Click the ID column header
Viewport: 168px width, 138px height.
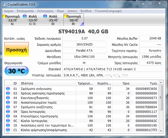(x=15, y=83)
